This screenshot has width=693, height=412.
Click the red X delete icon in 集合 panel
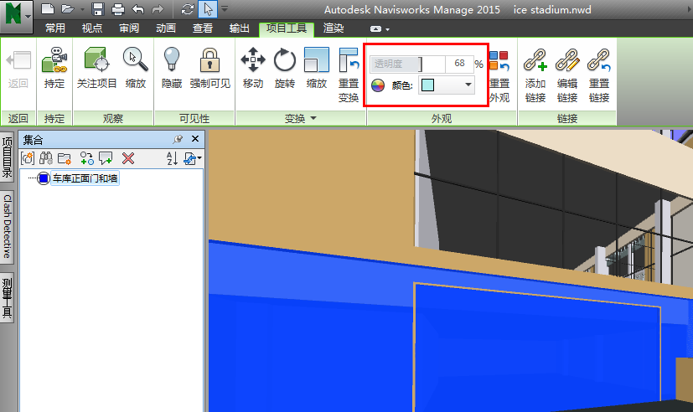pos(128,158)
